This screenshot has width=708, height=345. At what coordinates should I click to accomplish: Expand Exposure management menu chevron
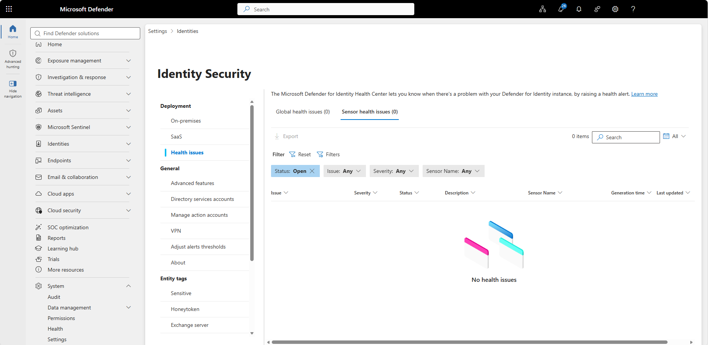(129, 61)
